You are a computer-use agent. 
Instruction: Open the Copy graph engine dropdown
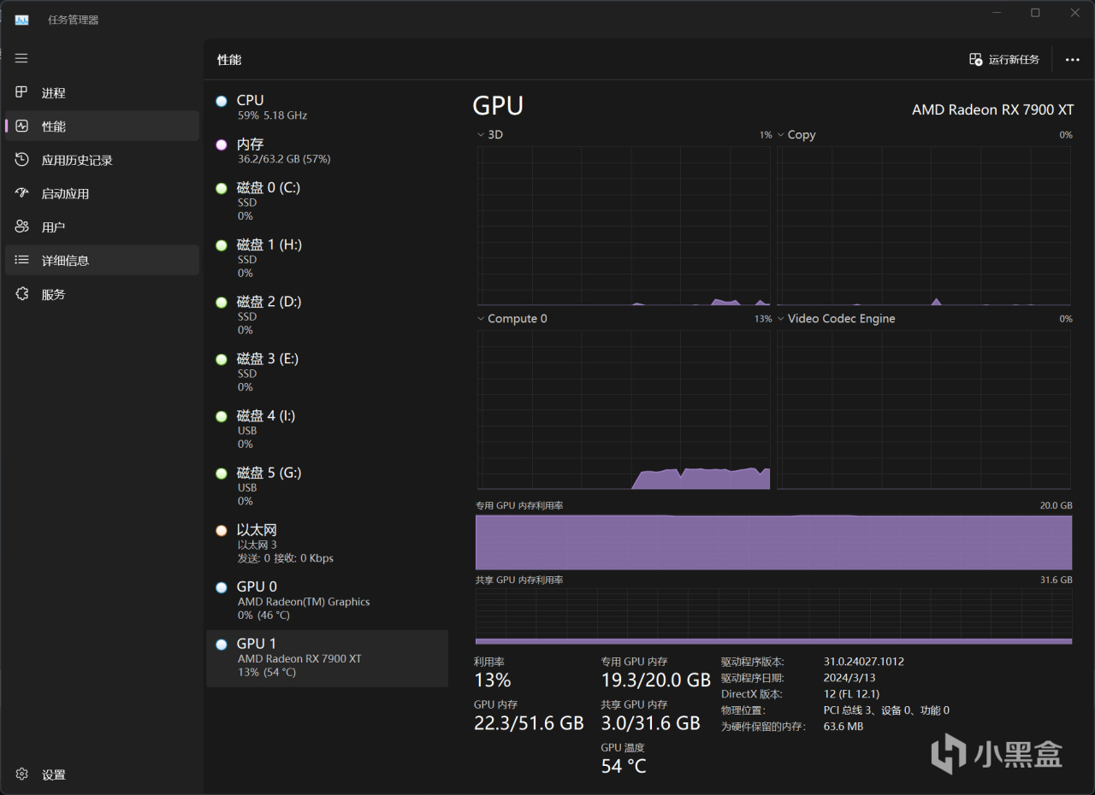click(781, 135)
